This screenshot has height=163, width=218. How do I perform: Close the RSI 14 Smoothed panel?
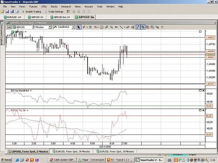click(x=203, y=91)
